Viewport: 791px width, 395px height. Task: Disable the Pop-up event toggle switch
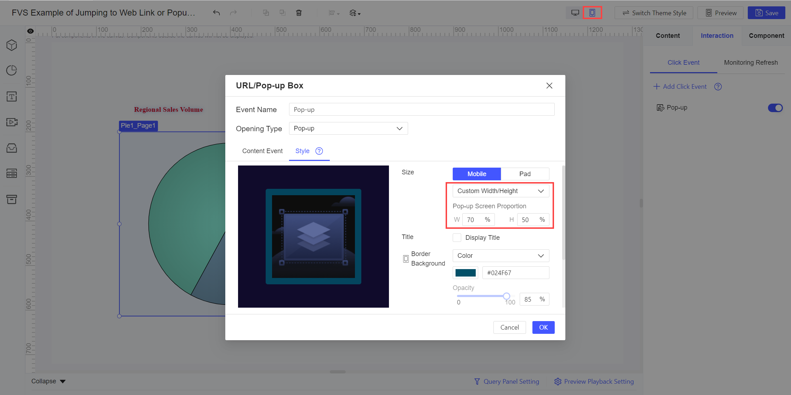point(775,108)
